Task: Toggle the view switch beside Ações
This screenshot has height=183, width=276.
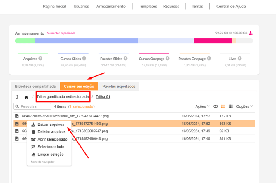Action: 215,106
